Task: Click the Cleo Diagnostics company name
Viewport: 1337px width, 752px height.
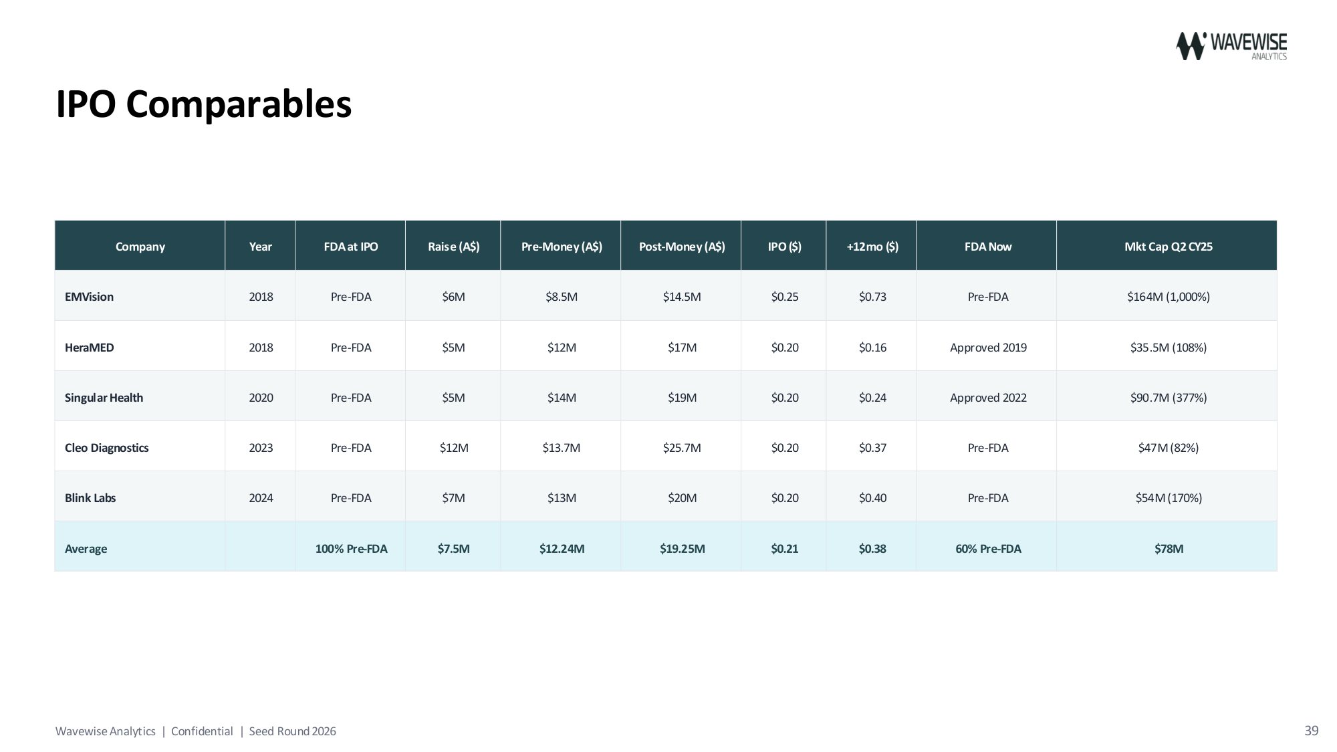Action: point(107,447)
